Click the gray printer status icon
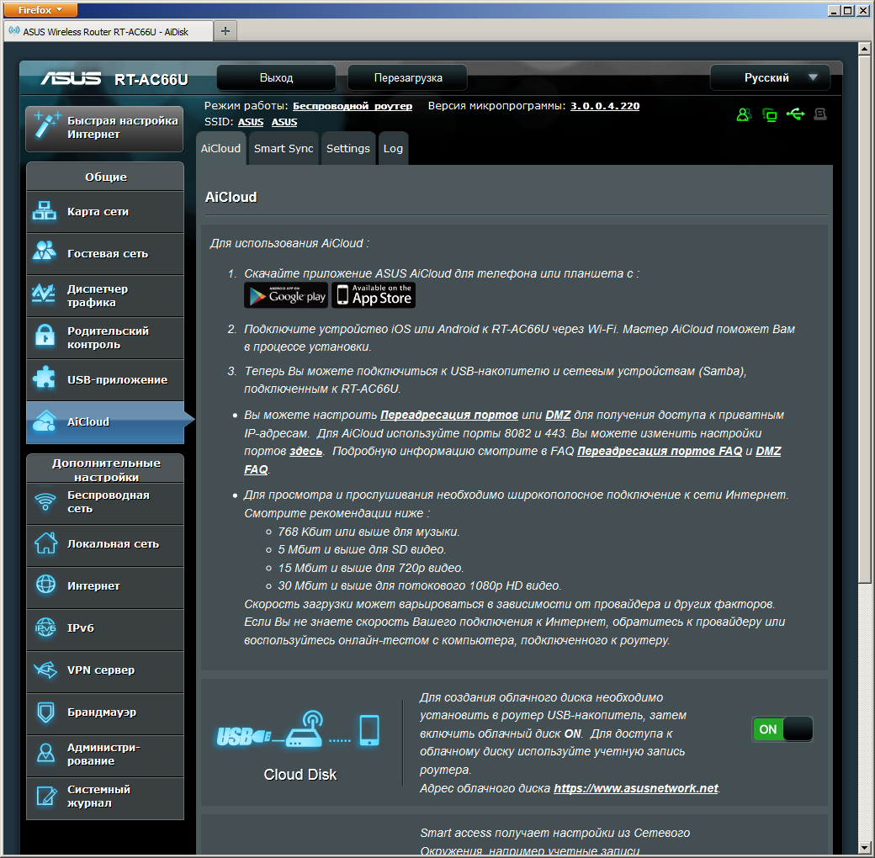This screenshot has width=875, height=858. (x=819, y=114)
